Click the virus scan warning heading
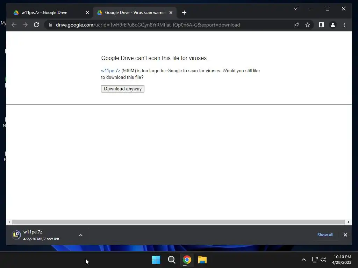358x268 pixels. [x=155, y=58]
